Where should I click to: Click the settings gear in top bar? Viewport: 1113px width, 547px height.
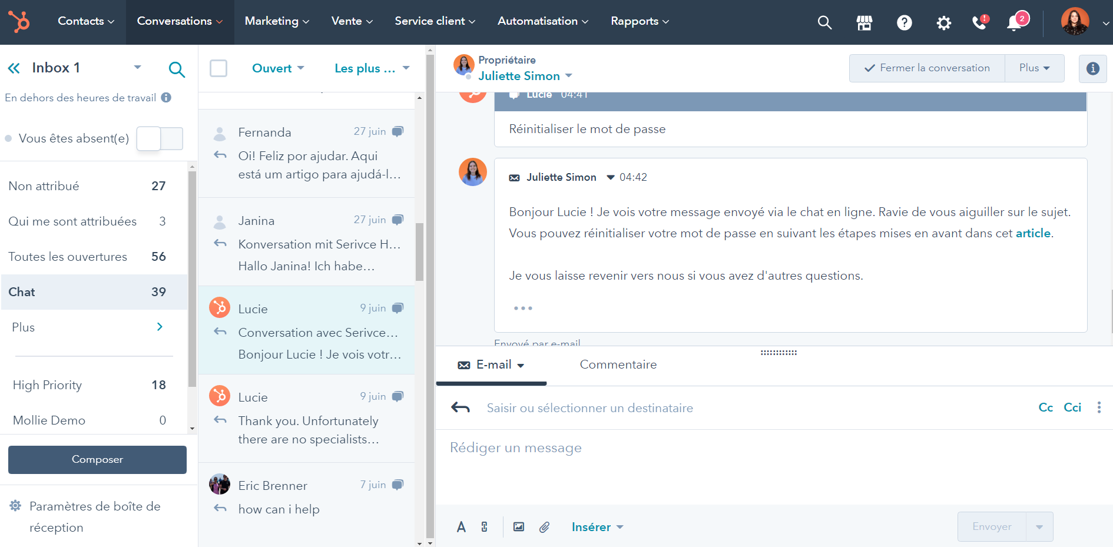click(x=943, y=22)
